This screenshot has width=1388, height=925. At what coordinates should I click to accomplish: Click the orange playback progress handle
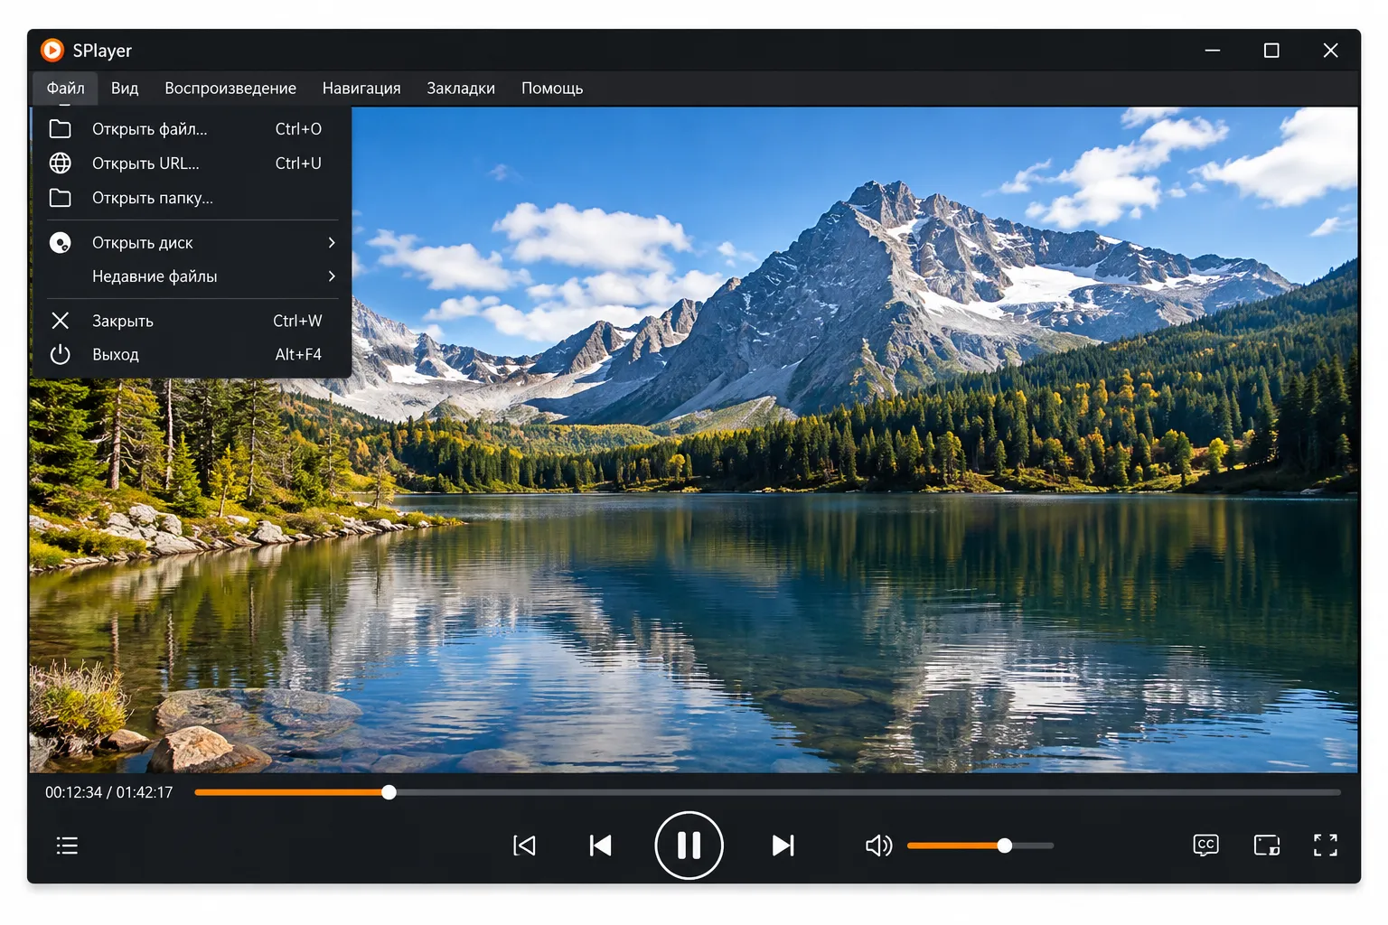point(389,792)
